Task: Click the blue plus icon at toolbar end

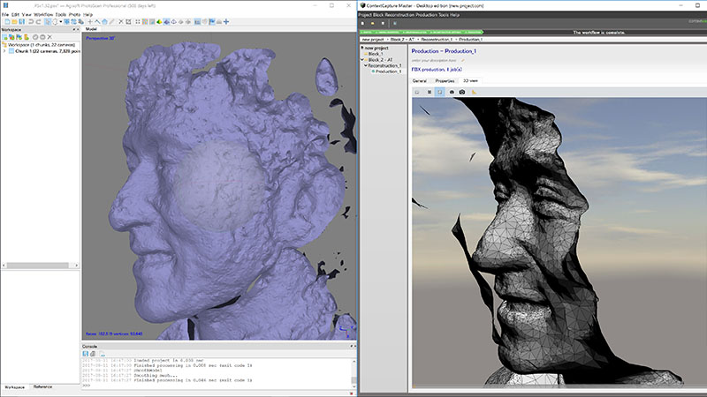Action: [226, 21]
